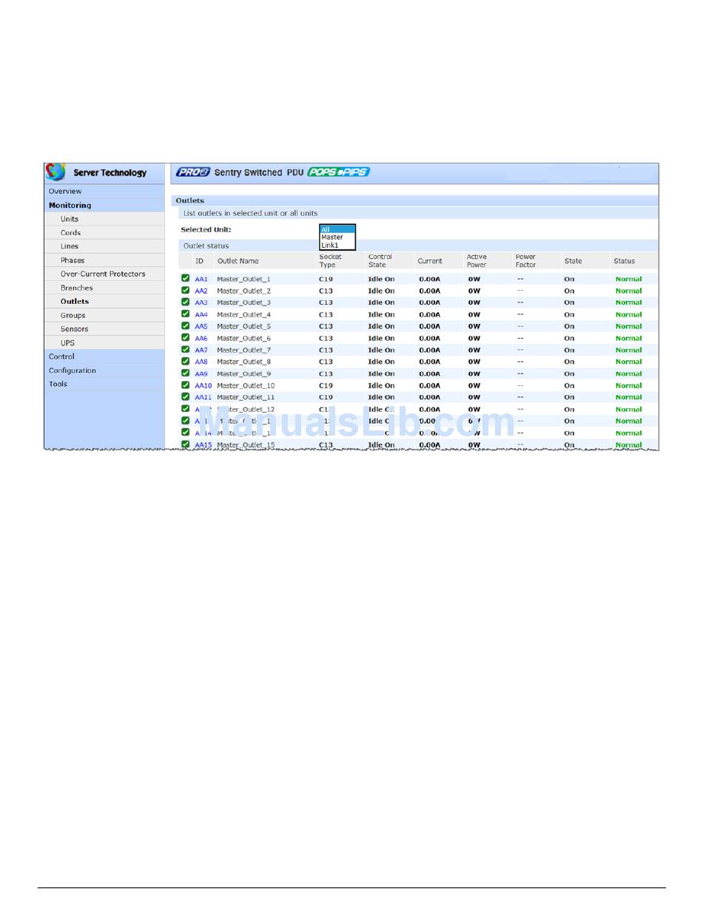Pick 'All' in the Selected Unit dropdown

tap(326, 230)
